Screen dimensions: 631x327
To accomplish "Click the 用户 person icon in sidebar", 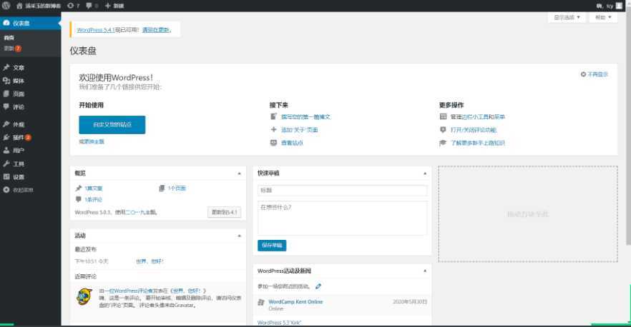I will click(x=6, y=151).
